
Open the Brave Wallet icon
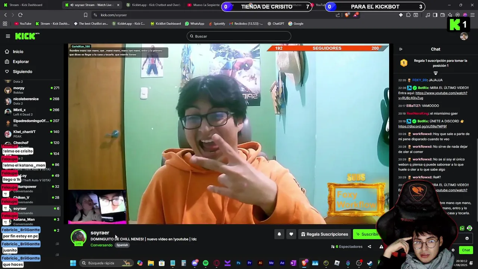tap(443, 15)
